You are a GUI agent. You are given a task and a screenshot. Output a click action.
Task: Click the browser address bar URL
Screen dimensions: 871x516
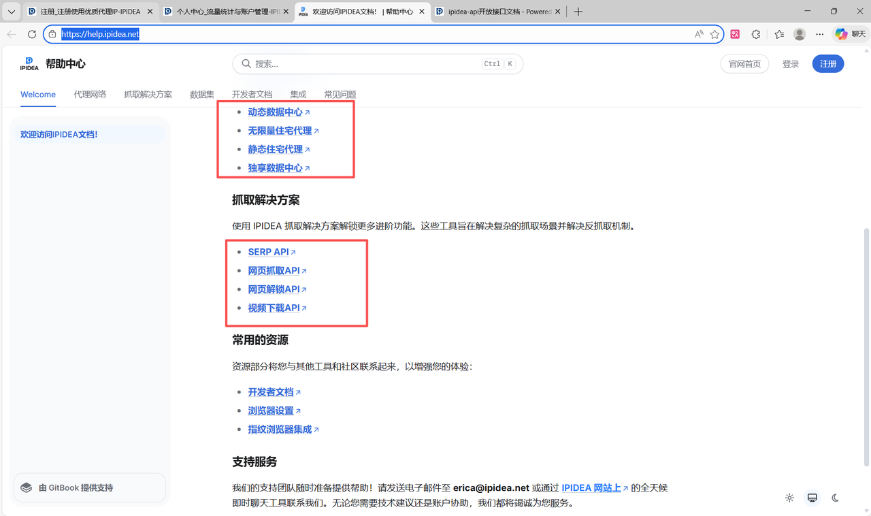[x=100, y=34]
